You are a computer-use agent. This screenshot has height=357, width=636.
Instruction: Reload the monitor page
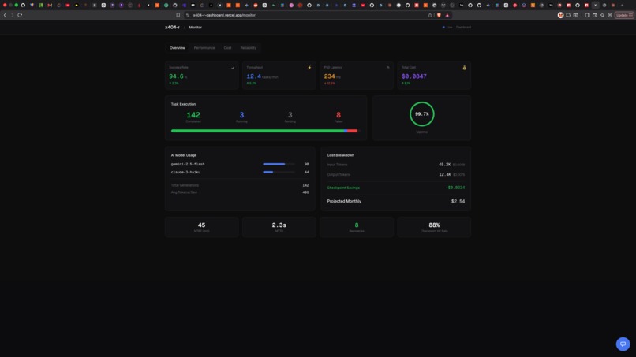click(x=20, y=15)
